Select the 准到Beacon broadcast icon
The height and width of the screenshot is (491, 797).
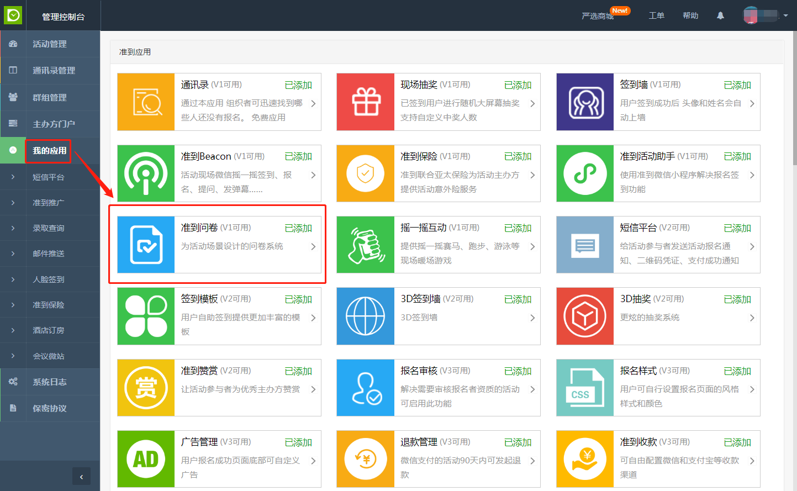click(146, 173)
